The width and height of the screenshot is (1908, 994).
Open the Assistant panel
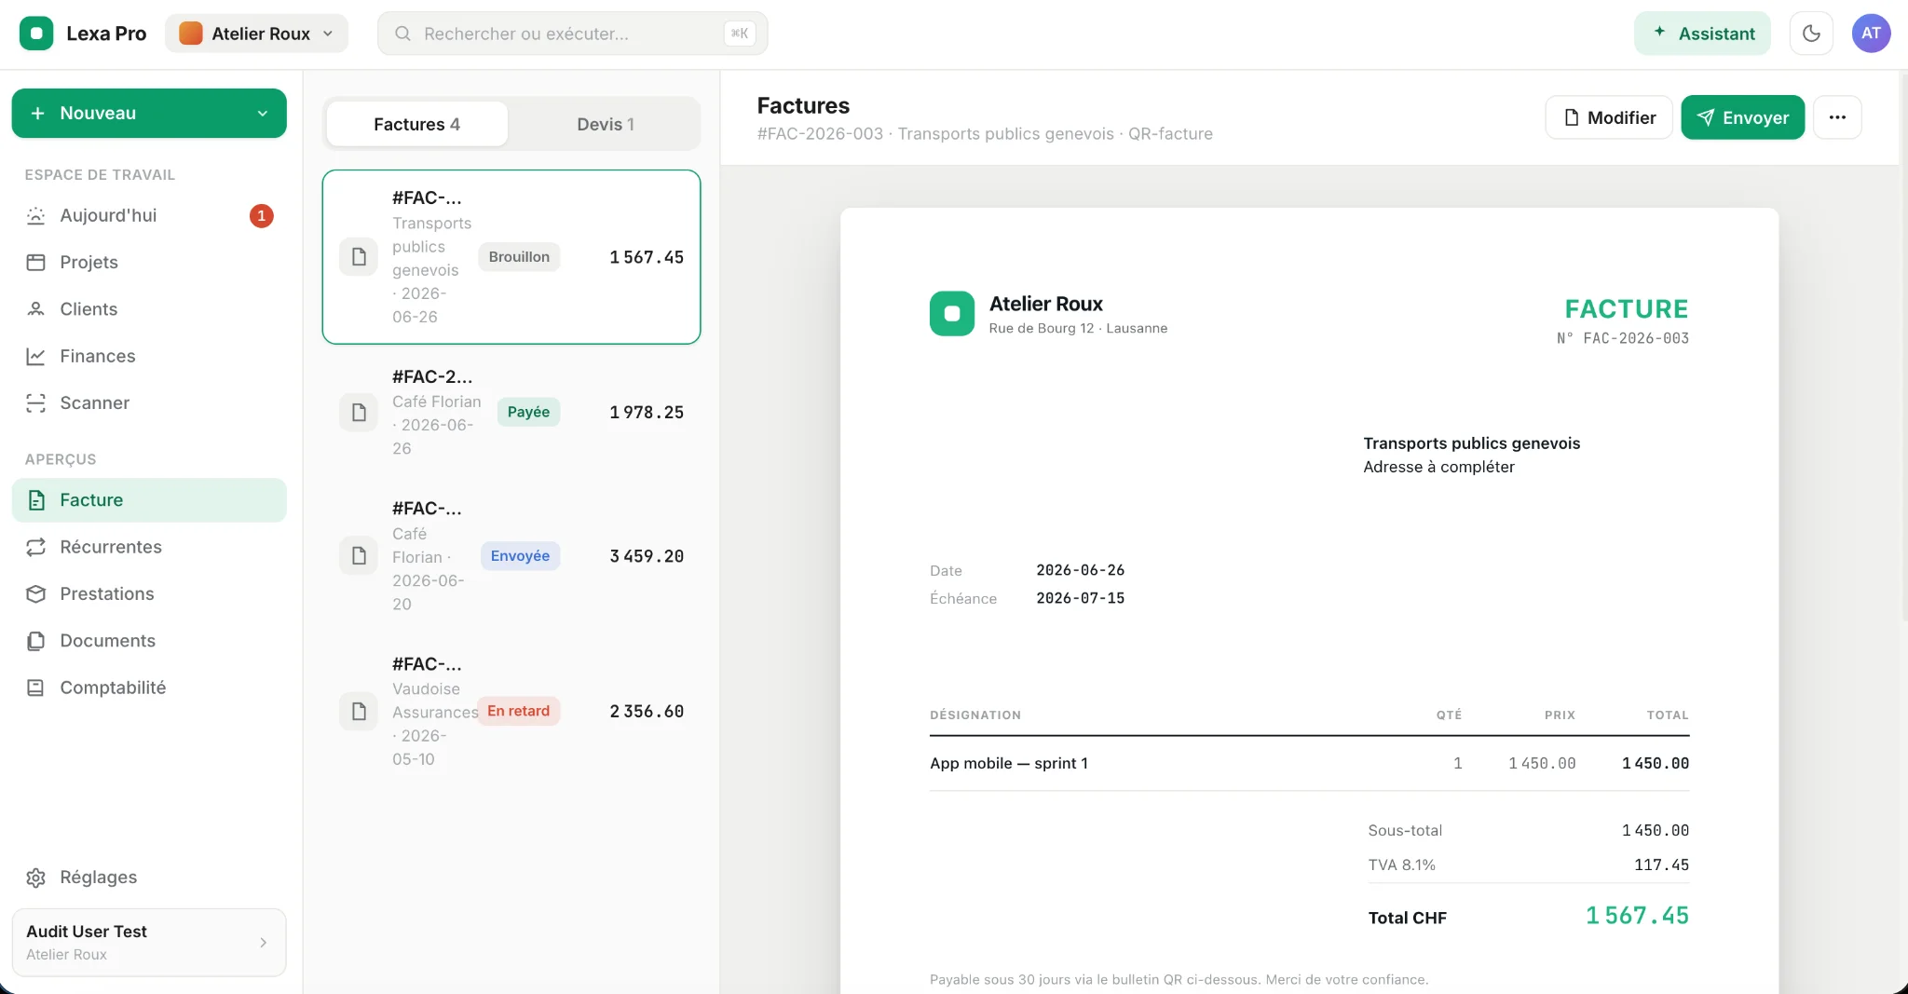(1702, 34)
